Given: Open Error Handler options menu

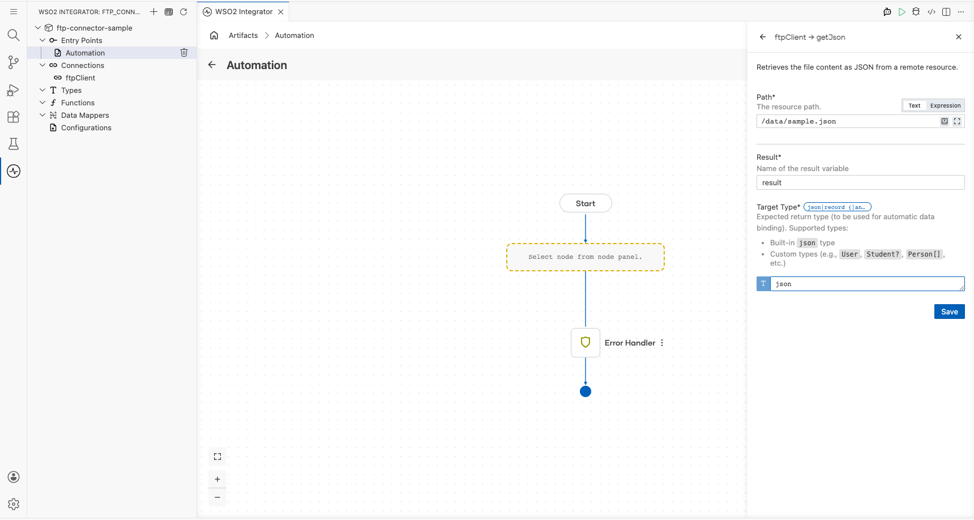Looking at the screenshot, I should [x=662, y=343].
